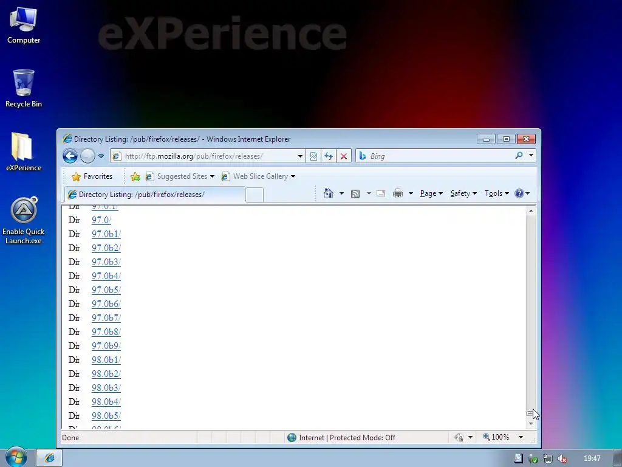This screenshot has height=467, width=622.
Task: Expand the feeds dropdown arrow
Action: [x=369, y=193]
